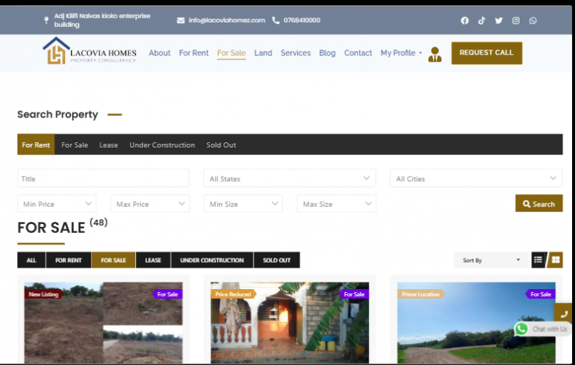Switch to list view icon
575x365 pixels.
pos(538,260)
